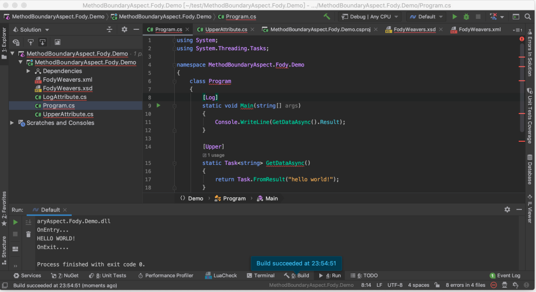Click the run gutter icon beside Main method
536x292 pixels.
pyautogui.click(x=158, y=105)
